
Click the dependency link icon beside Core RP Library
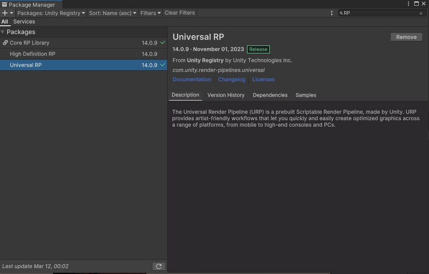[x=5, y=43]
